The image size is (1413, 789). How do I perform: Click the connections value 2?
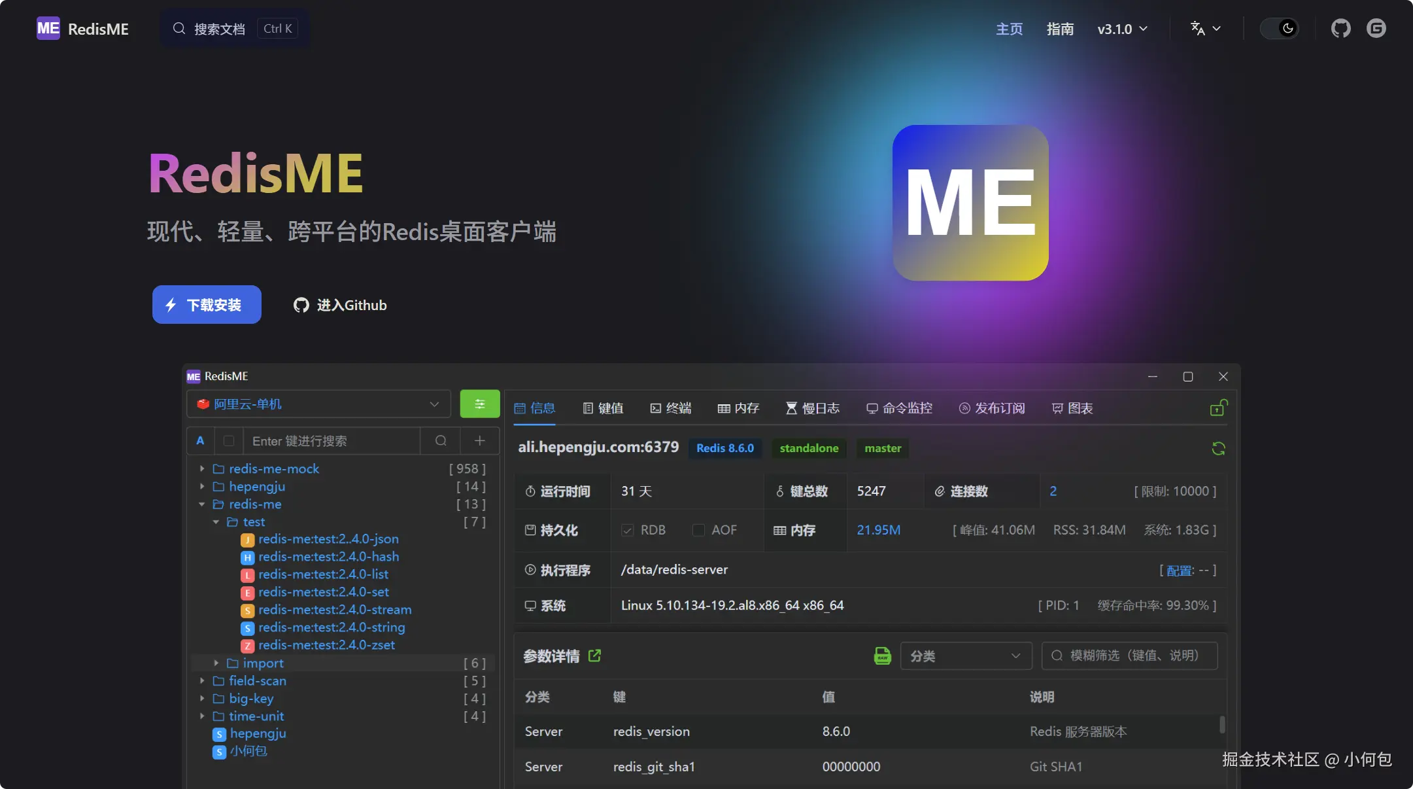pyautogui.click(x=1053, y=491)
